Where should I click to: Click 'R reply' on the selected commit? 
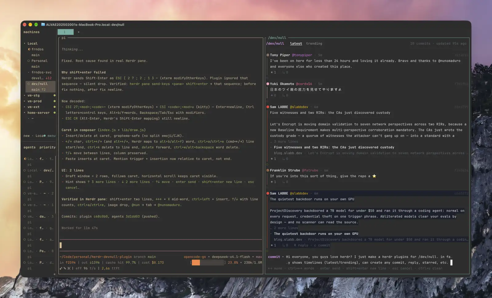[x=301, y=245]
